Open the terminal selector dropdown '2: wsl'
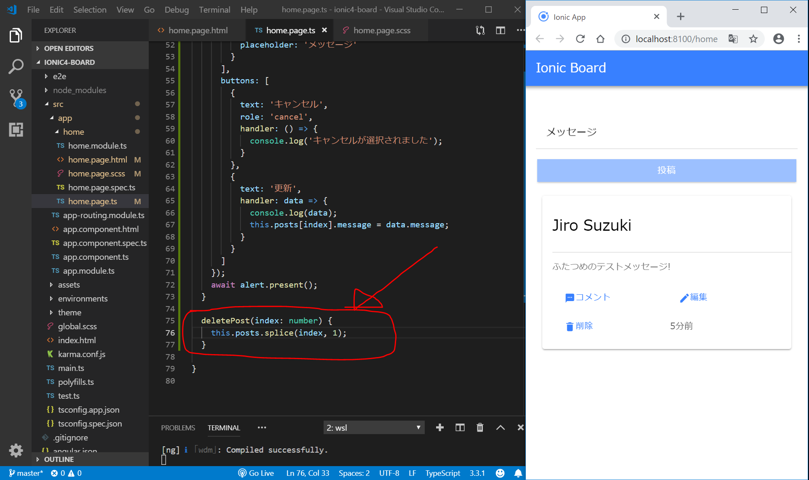 coord(373,428)
